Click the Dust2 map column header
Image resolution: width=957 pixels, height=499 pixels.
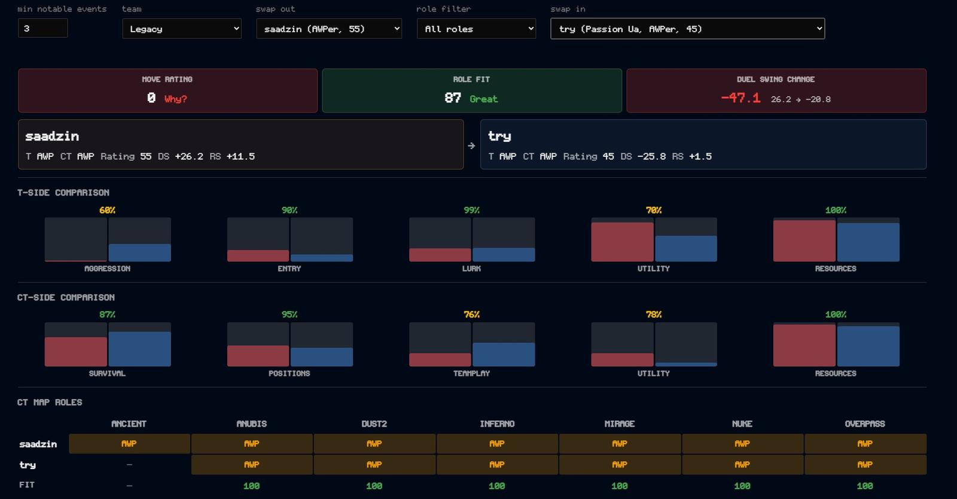[374, 424]
